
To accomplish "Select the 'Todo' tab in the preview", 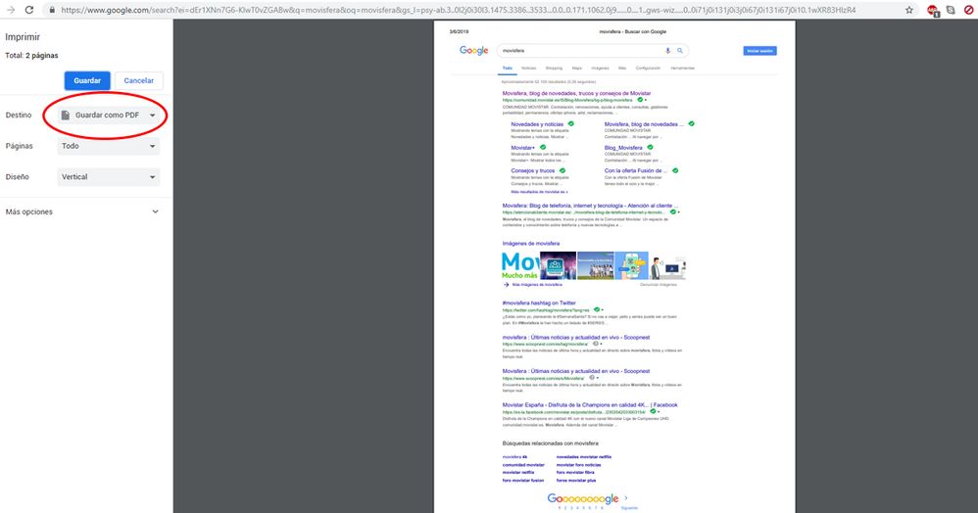I will coord(507,68).
